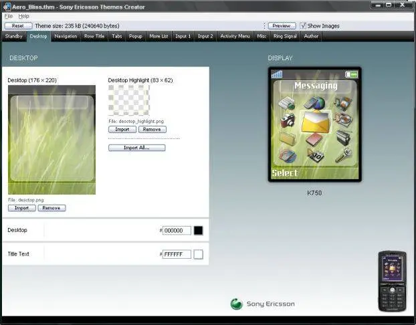The height and width of the screenshot is (325, 416).
Task: Go to the Row Title tab
Action: pyautogui.click(x=94, y=36)
